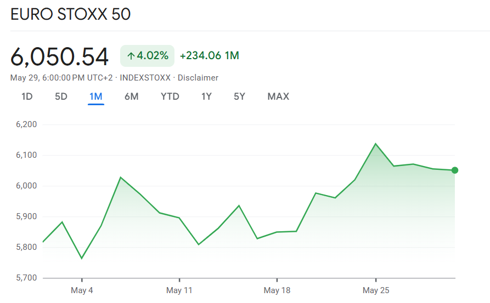
Task: Click the chart peak above May 25
Action: (375, 144)
